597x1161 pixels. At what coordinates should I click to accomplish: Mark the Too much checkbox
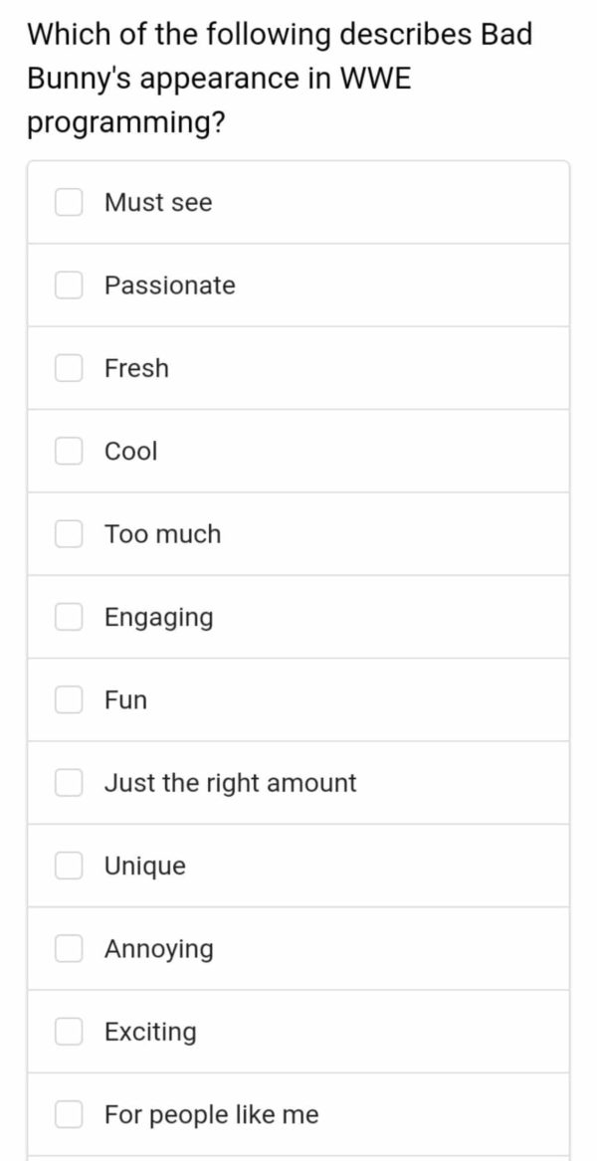(x=69, y=534)
